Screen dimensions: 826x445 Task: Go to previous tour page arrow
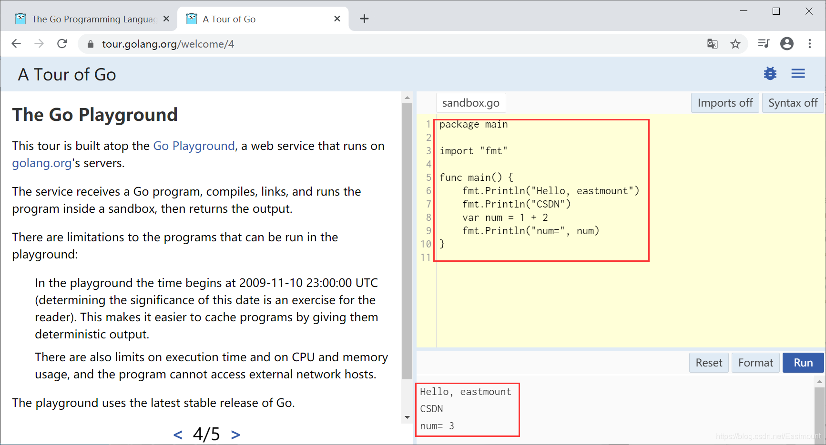[178, 434]
